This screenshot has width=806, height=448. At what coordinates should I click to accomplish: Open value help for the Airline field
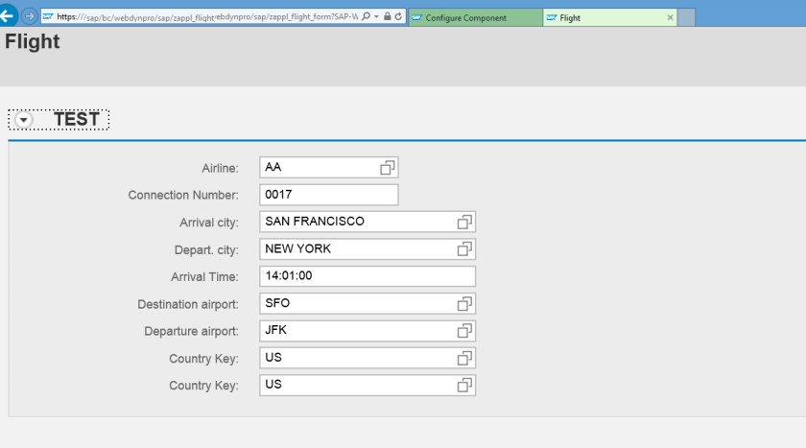387,168
